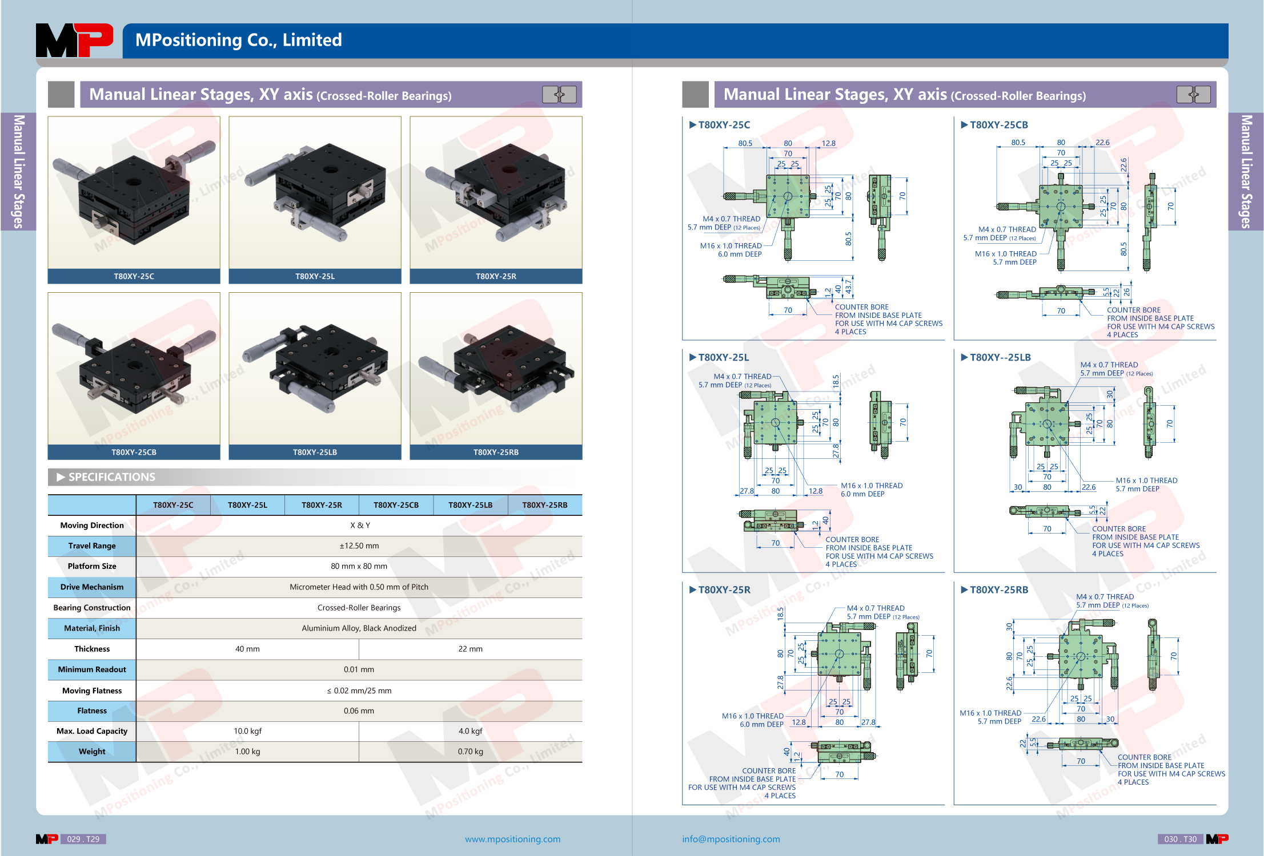
Task: Click info@mpositioning.com email link
Action: pos(731,839)
